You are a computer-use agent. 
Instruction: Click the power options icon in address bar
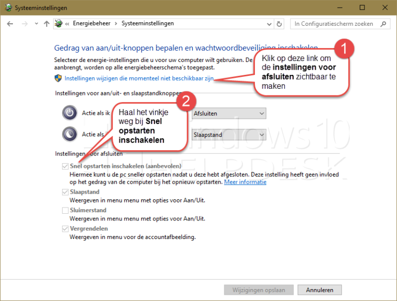pyautogui.click(x=58, y=24)
